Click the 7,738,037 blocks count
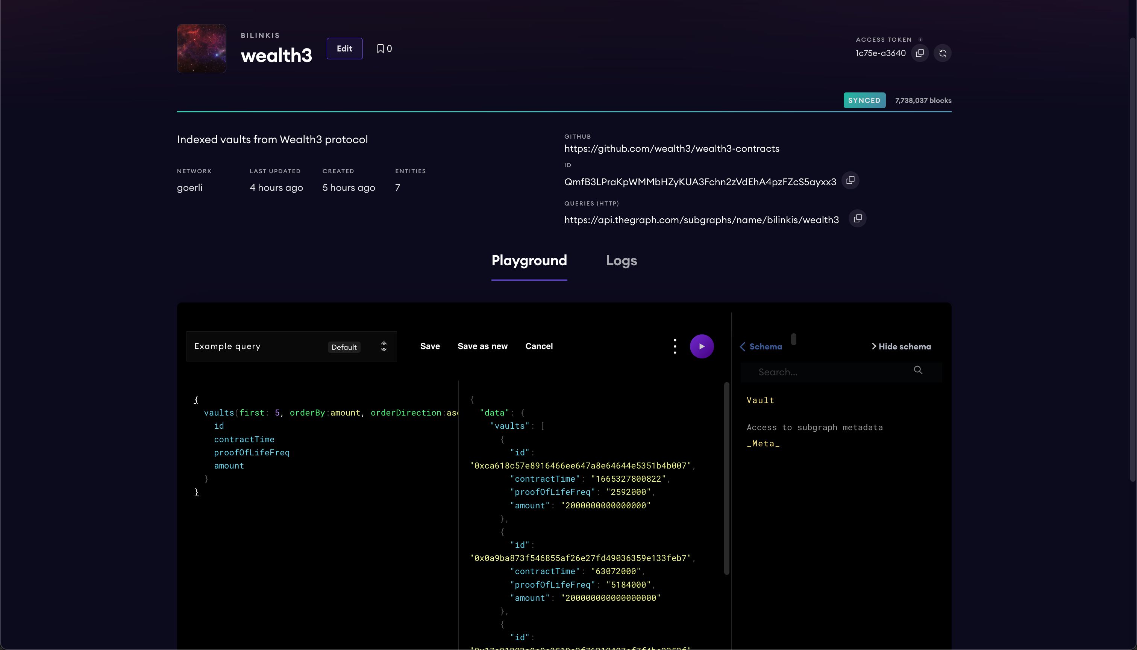 (923, 100)
